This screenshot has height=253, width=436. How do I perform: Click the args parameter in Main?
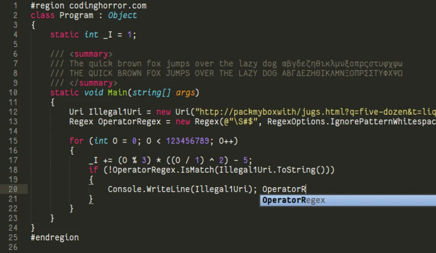(x=185, y=93)
